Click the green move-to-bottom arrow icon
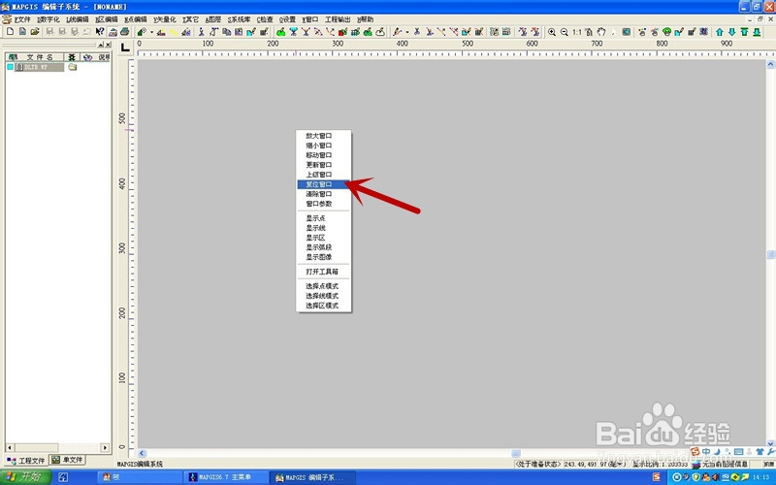 pos(757,32)
